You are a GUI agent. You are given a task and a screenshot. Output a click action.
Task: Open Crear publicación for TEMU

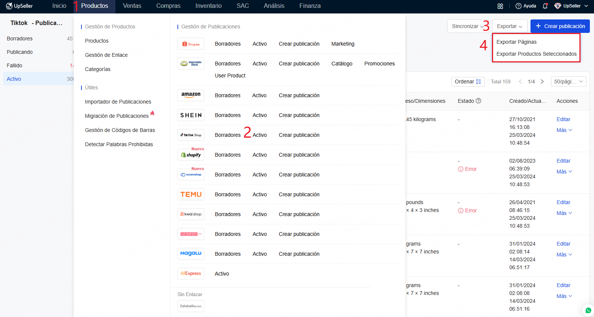[299, 194]
